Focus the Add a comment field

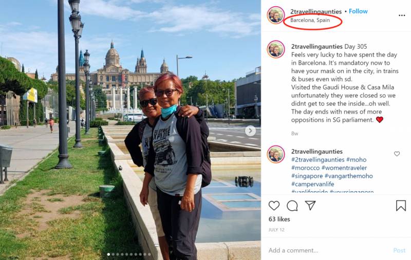click(x=329, y=250)
